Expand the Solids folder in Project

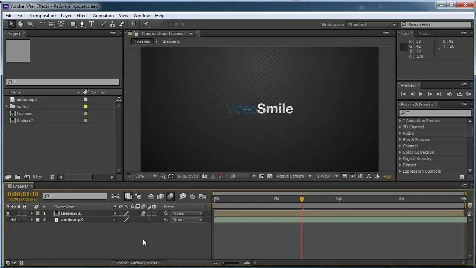click(7, 106)
